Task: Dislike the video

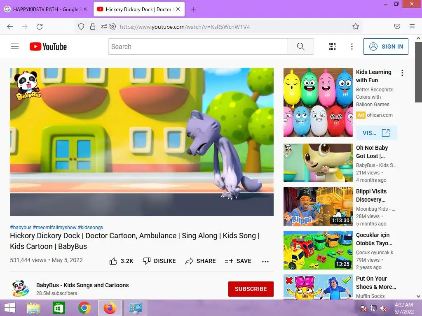Action: pos(159,261)
